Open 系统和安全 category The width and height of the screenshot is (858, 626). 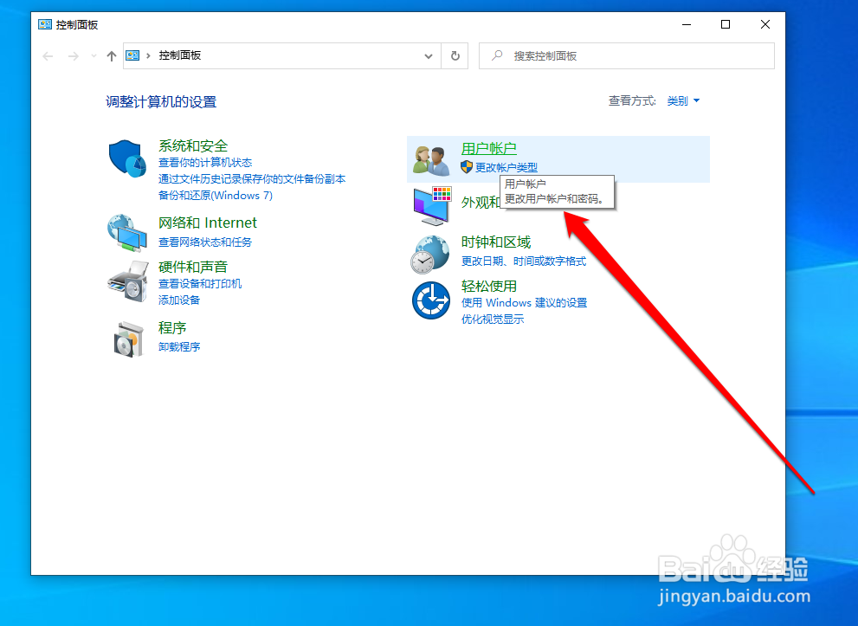193,146
